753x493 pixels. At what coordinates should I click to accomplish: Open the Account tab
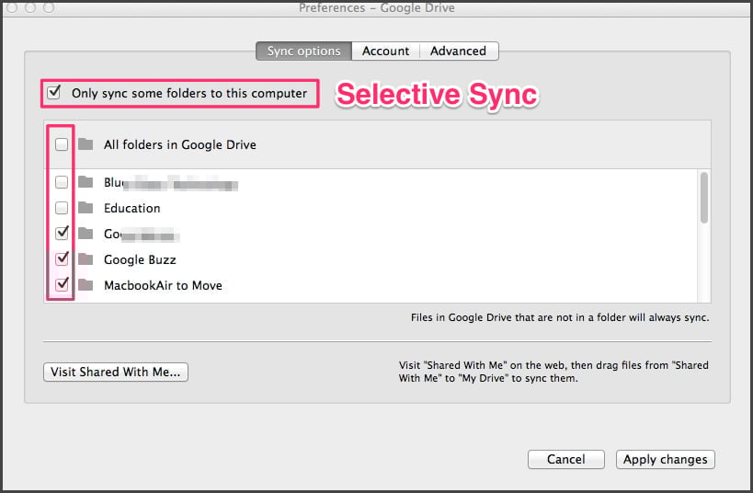coord(385,51)
